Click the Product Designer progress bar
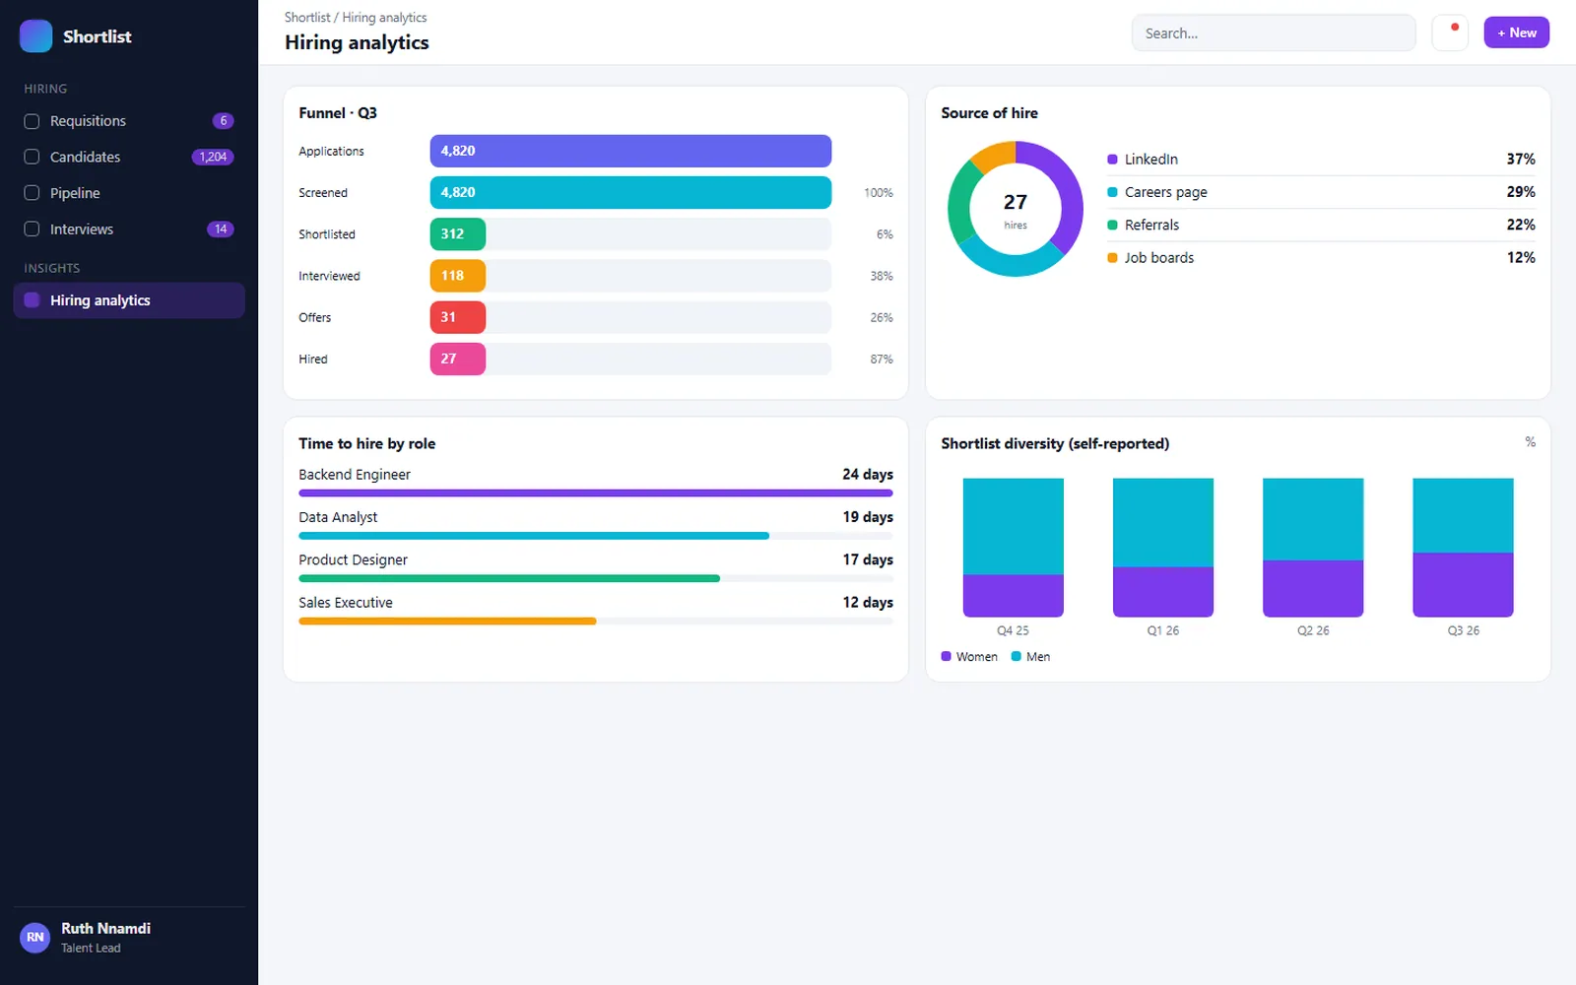This screenshot has height=985, width=1576. click(x=596, y=578)
